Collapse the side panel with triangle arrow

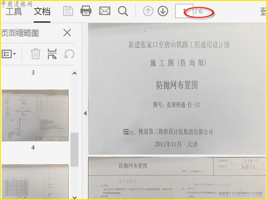[85, 113]
